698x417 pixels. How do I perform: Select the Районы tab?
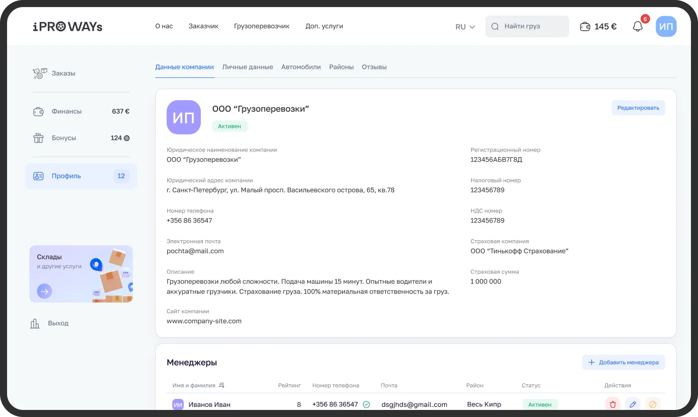(341, 67)
